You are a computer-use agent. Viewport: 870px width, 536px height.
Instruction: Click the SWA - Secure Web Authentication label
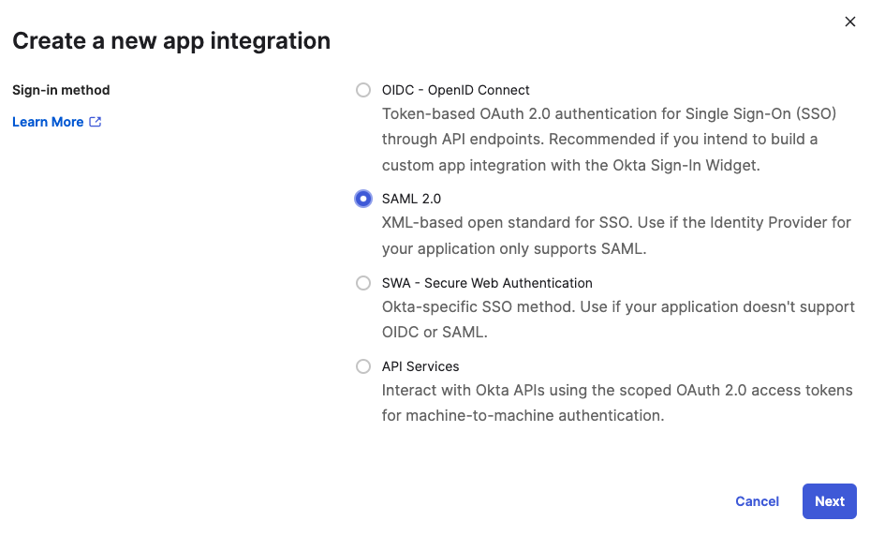click(487, 283)
